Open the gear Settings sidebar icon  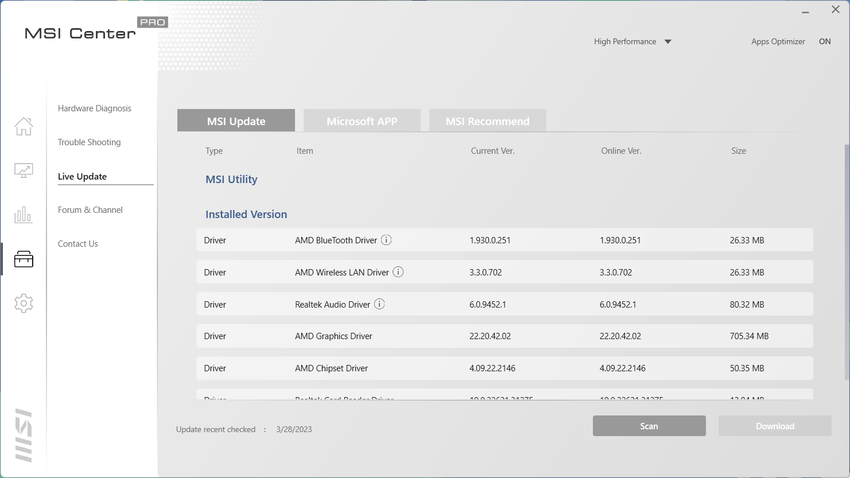[x=24, y=303]
